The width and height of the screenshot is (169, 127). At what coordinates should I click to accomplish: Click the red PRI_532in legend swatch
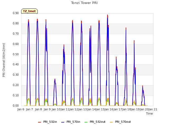pyautogui.click(x=39, y=122)
